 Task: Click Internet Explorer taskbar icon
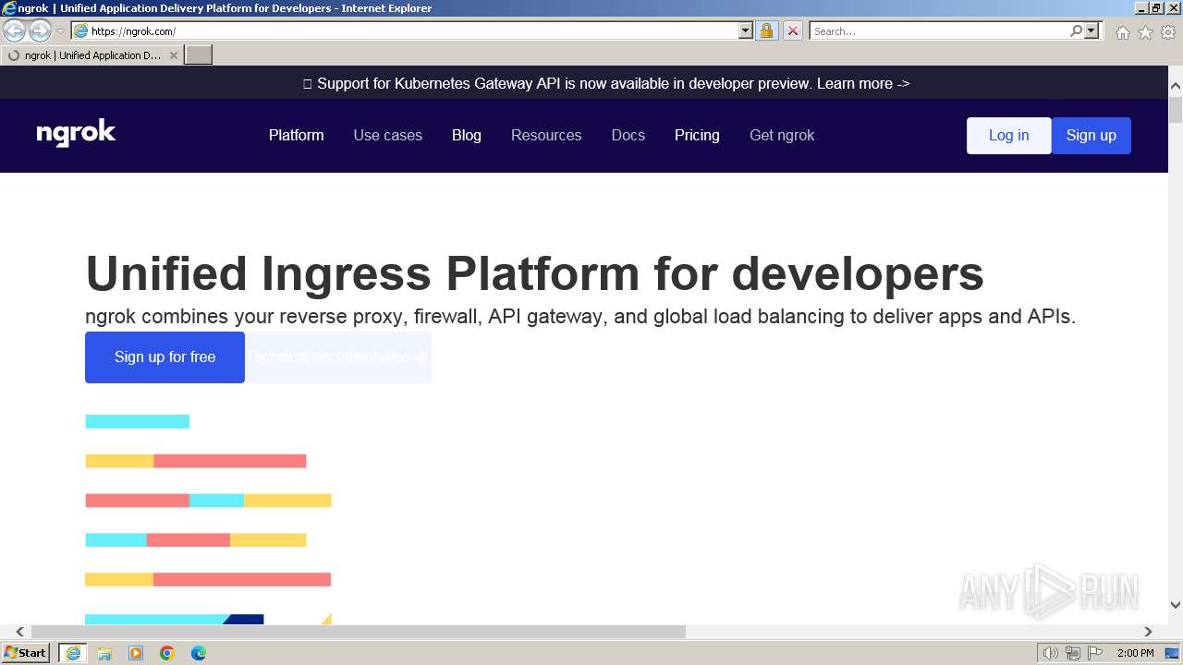73,653
